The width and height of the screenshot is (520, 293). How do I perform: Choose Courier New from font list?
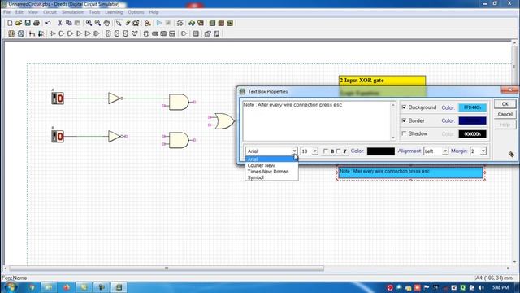pyautogui.click(x=271, y=165)
